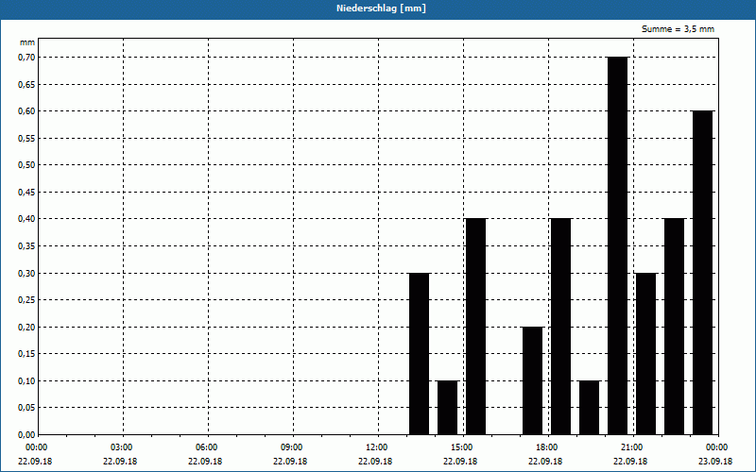Click the 0,10 y-axis tick label
756x472 pixels.
tap(26, 381)
